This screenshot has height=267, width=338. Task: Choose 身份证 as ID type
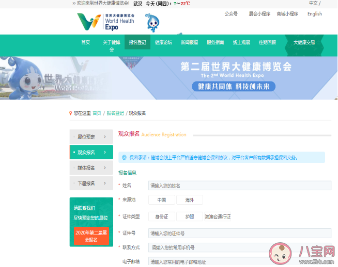click(162, 216)
